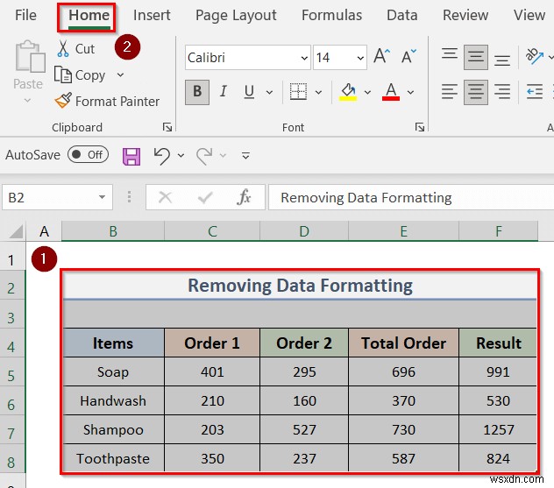
Task: Decrease font size with the small A icon
Action: (408, 56)
